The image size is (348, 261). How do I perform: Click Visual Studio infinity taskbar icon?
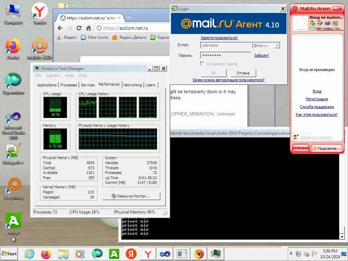click(165, 254)
